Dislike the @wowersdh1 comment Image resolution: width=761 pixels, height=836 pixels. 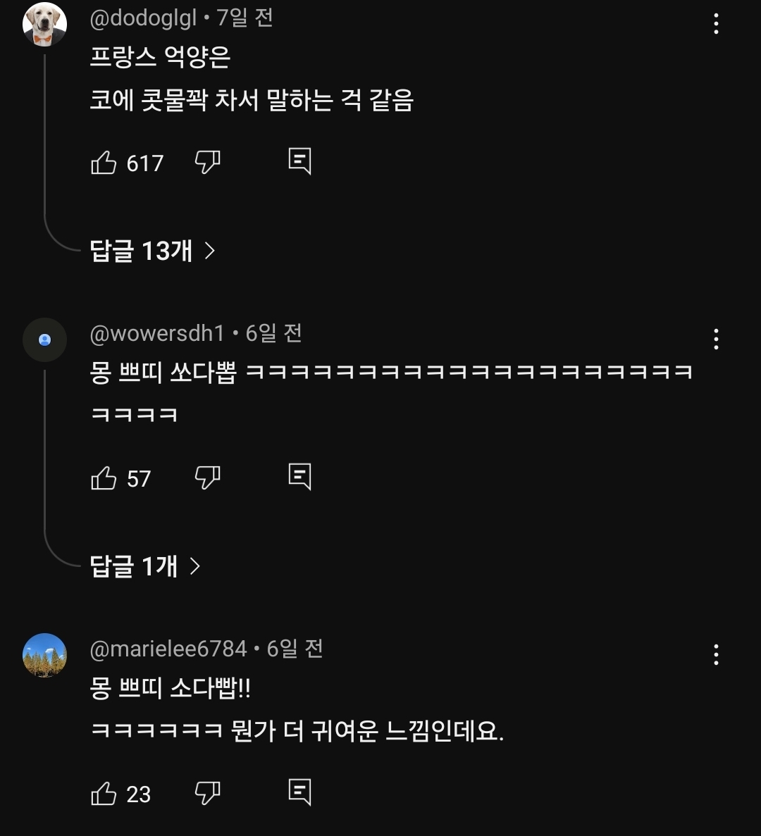tap(207, 478)
